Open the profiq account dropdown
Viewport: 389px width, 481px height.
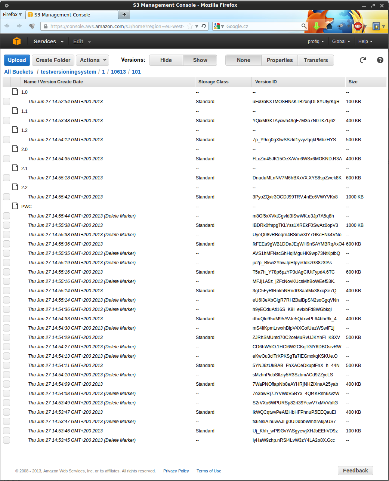coord(316,41)
